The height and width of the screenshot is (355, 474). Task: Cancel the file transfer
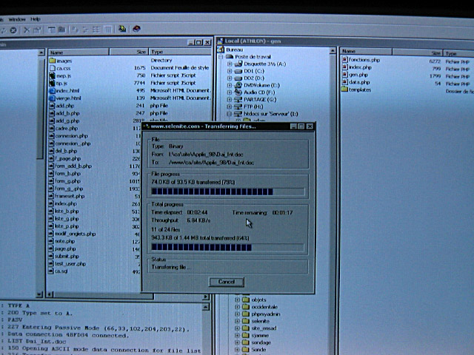[x=227, y=282]
